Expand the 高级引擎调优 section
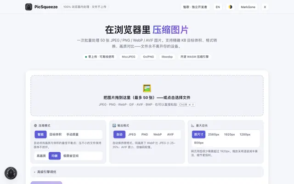Screen dimensions: 294x184 click(x=147, y=172)
